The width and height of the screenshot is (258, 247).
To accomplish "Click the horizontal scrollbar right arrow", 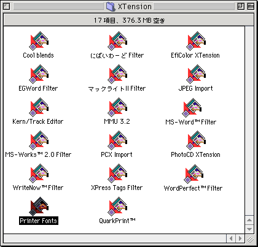I will coord(240,238).
